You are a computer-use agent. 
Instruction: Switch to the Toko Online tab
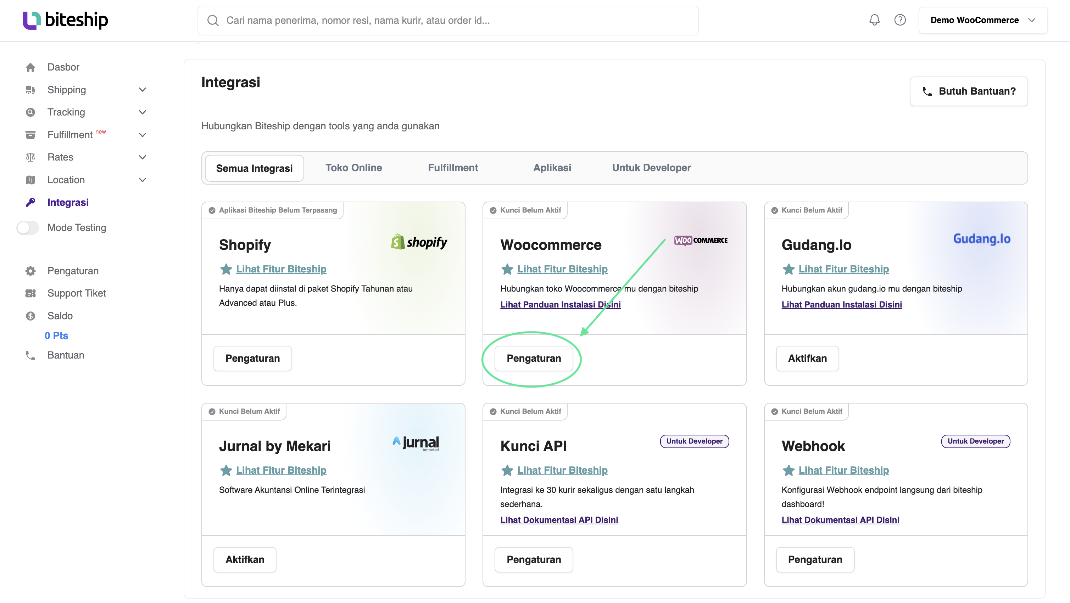tap(353, 168)
